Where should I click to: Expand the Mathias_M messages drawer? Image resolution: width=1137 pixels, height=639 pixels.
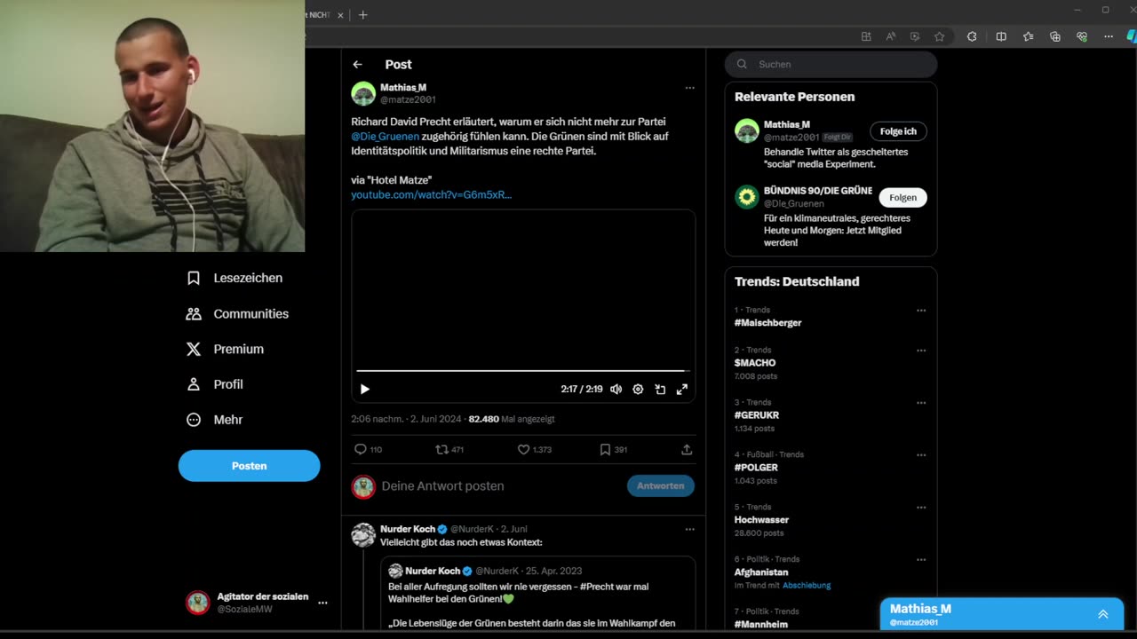click(x=1103, y=614)
